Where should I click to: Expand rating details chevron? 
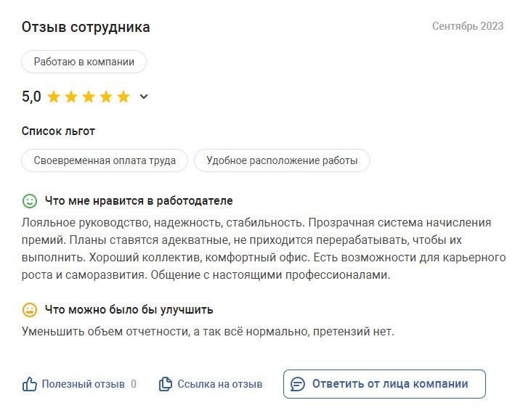pyautogui.click(x=144, y=97)
